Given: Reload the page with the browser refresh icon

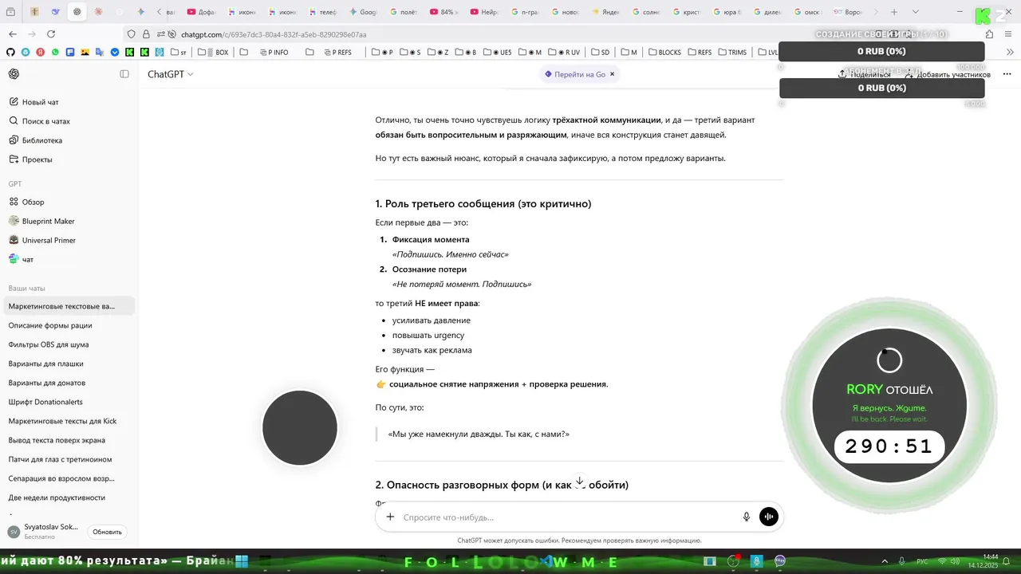Looking at the screenshot, I should (x=51, y=34).
